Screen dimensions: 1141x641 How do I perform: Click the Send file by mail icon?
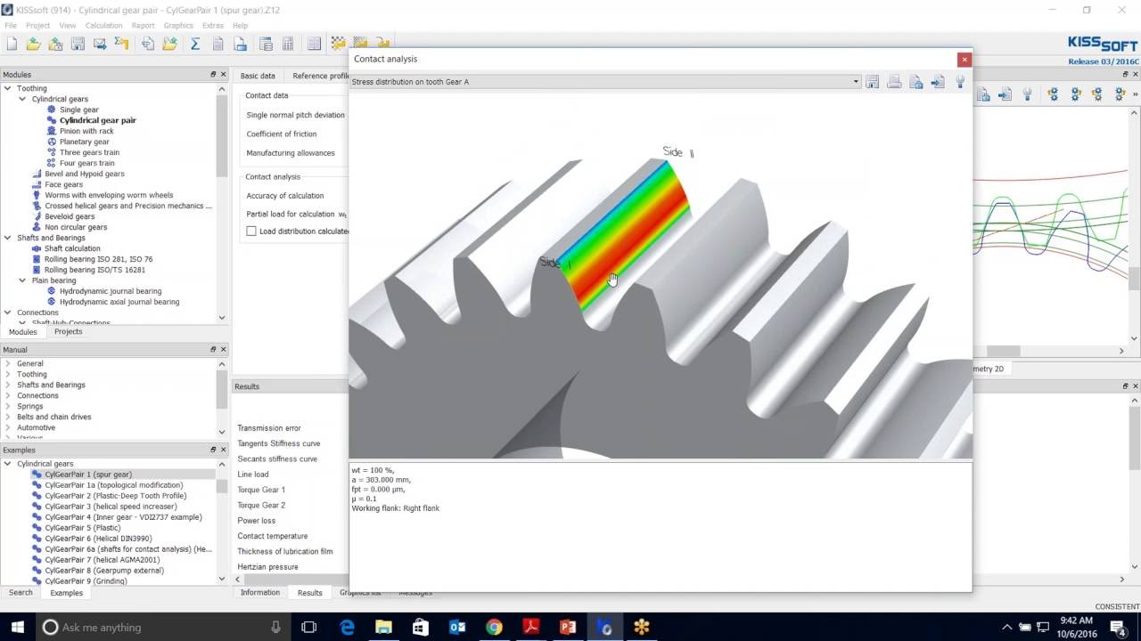coord(100,44)
